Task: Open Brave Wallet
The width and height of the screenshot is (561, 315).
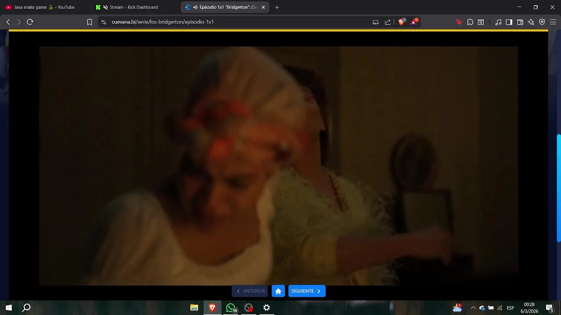Action: pos(520,22)
